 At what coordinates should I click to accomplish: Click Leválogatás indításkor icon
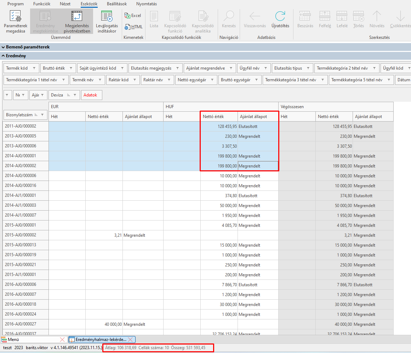(x=107, y=22)
